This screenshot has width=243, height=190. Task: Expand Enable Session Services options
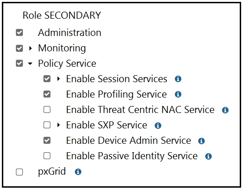(x=58, y=79)
